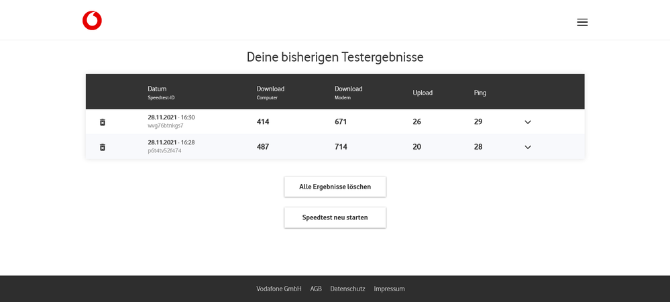Screen dimensions: 670x302
Task: Open the Vodafone GmbH footer link
Action: [x=279, y=289]
